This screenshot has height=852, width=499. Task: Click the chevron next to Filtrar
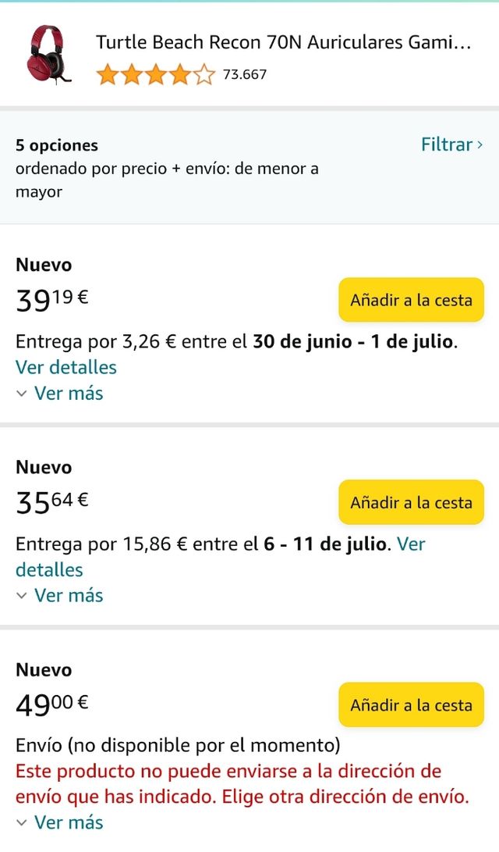[479, 144]
